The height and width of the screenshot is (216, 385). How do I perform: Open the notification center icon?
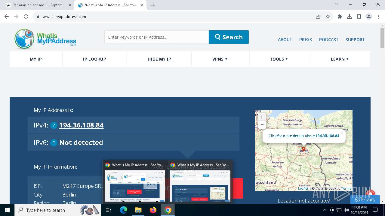point(375,210)
